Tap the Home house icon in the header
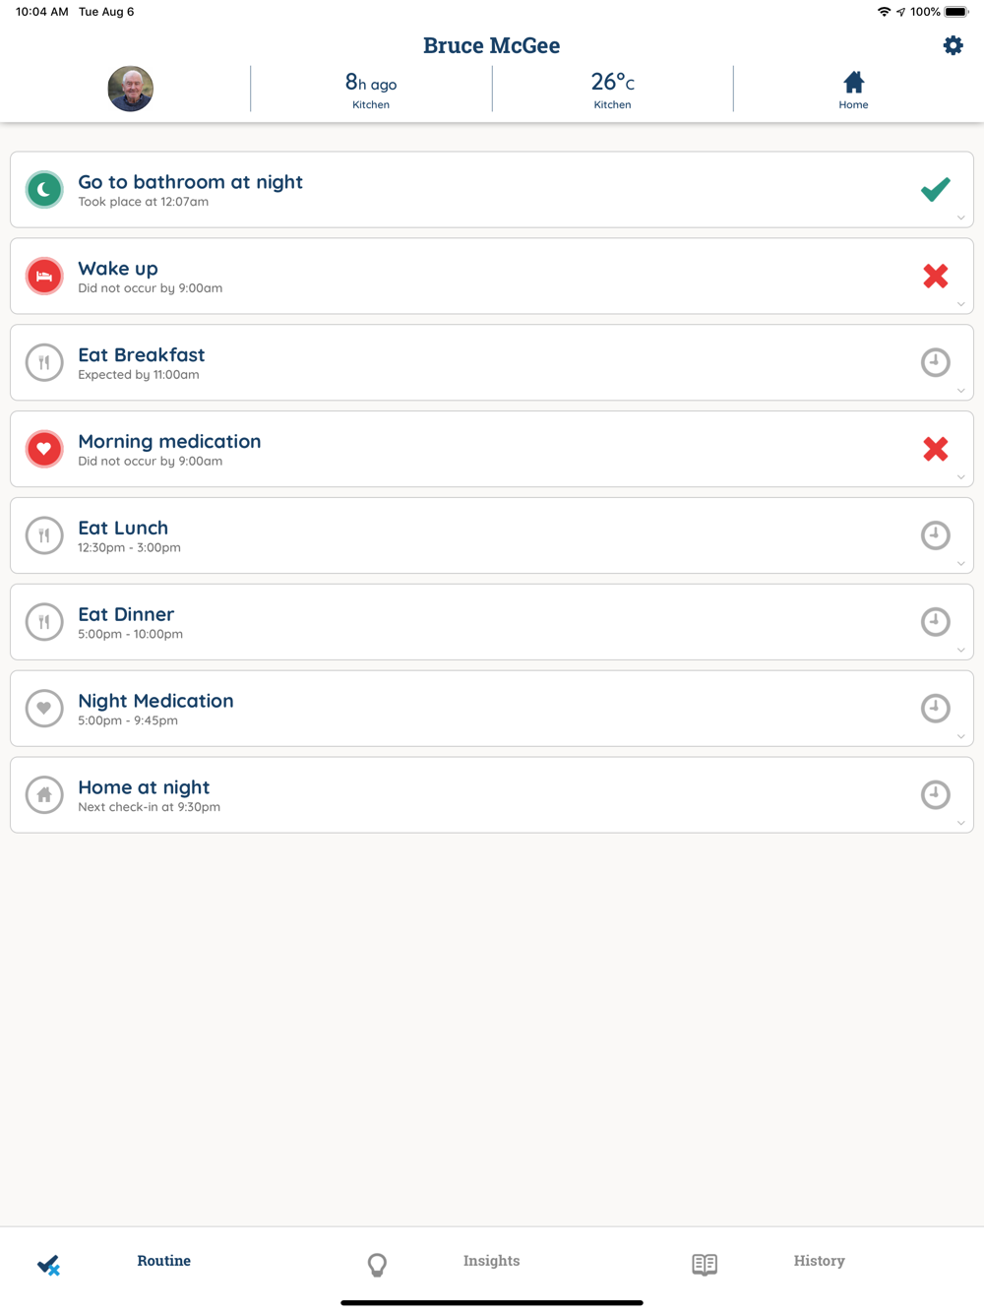The width and height of the screenshot is (984, 1313). [x=853, y=82]
